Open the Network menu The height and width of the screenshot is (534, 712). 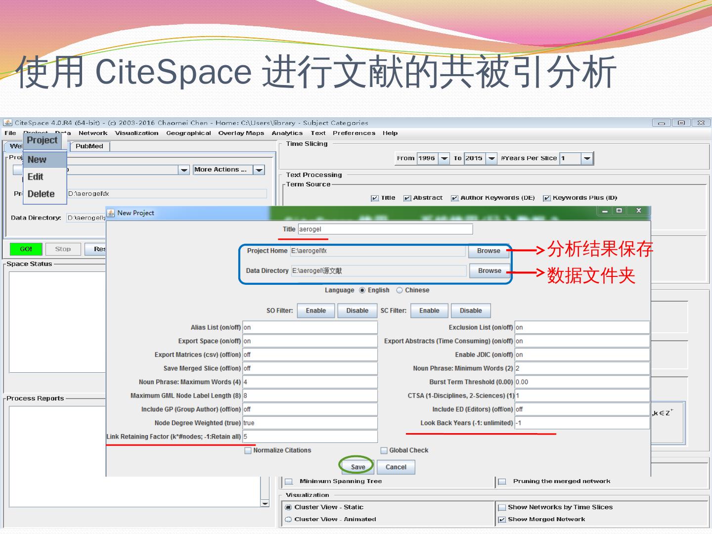click(x=93, y=133)
